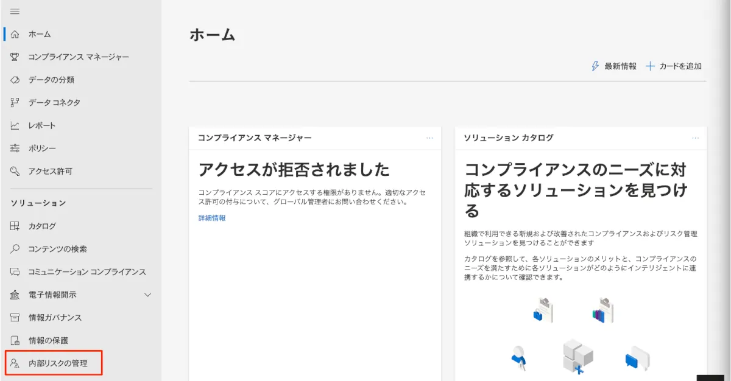
Task: Open 内部リスクの管理 in the sidebar
Action: coord(58,363)
